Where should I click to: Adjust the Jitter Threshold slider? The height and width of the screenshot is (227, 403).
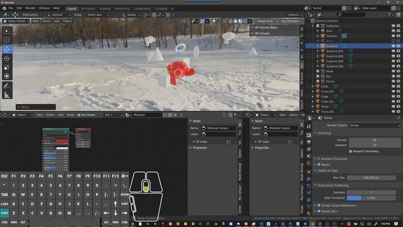[371, 198]
